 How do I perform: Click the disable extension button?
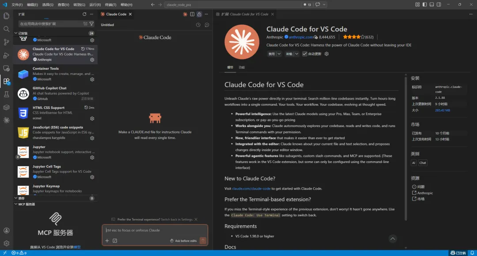tap(271, 54)
